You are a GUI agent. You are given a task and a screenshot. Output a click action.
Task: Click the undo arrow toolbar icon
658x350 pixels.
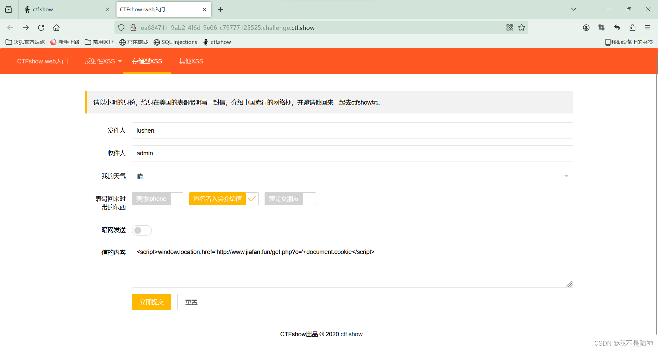click(x=617, y=28)
